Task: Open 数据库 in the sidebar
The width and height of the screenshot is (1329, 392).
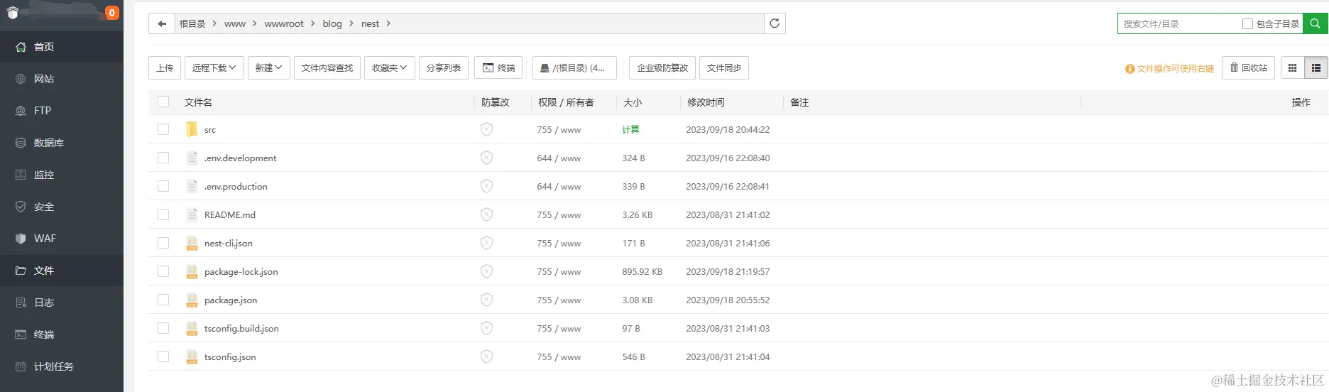Action: [62, 143]
